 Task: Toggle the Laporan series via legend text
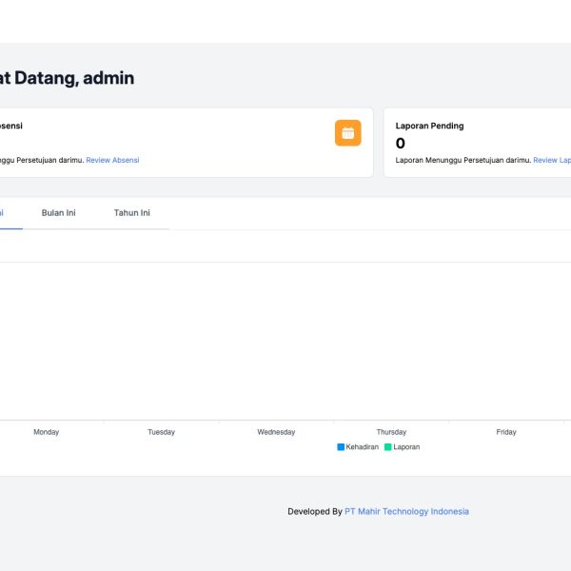[406, 446]
